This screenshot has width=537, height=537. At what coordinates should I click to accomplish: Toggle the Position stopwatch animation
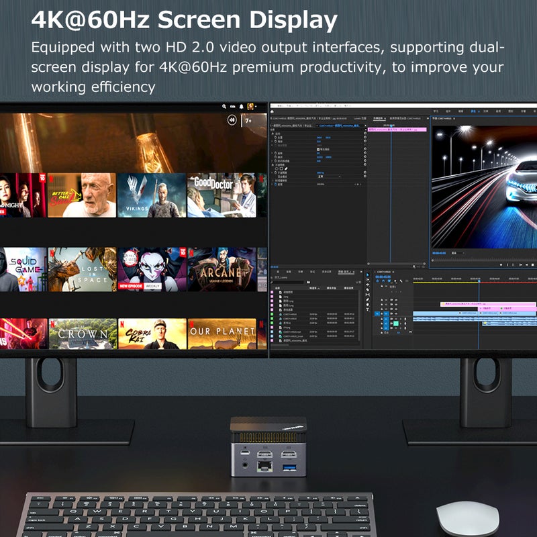coord(276,138)
